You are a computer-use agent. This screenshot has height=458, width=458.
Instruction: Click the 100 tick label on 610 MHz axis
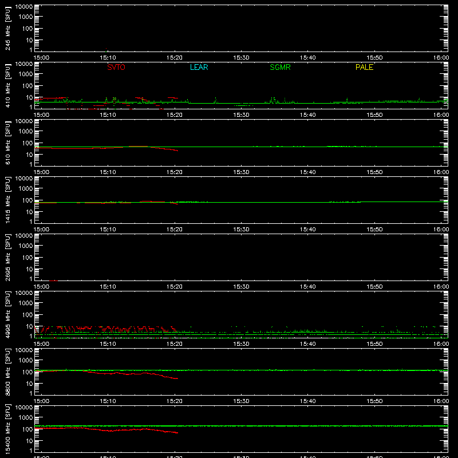click(27, 143)
